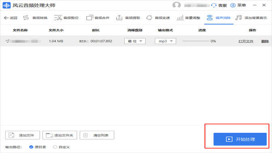Click the music file icon in the row

click(x=7, y=41)
